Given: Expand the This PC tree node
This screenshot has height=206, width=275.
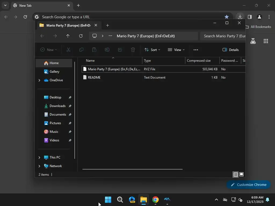Looking at the screenshot, I should pos(39,157).
